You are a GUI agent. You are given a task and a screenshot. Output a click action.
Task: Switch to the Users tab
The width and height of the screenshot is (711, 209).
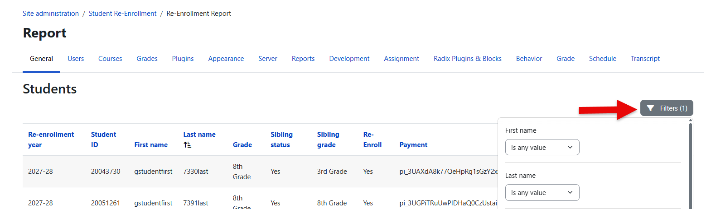coord(76,59)
